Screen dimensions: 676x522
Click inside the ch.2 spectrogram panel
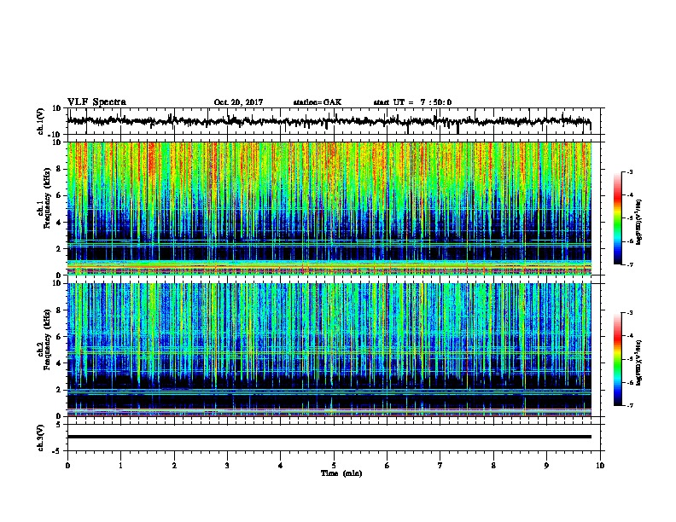329,350
